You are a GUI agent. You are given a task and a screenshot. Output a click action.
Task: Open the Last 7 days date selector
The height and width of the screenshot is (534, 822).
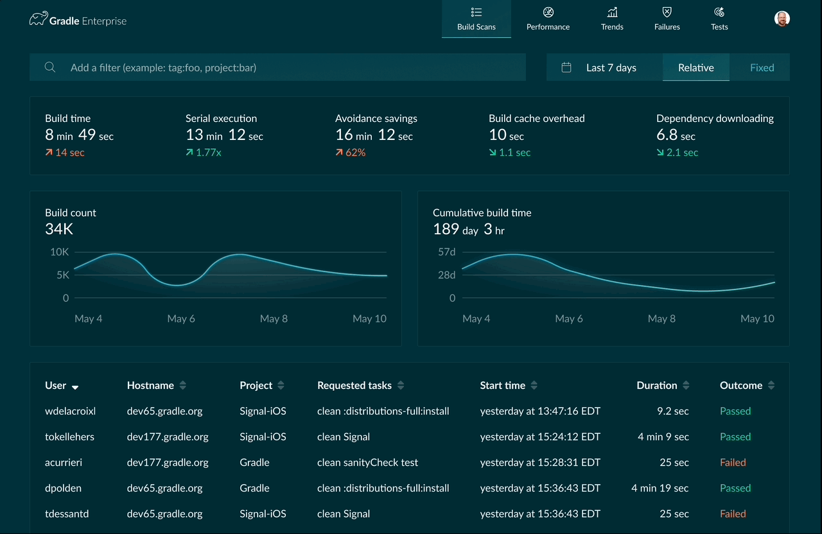(x=611, y=67)
